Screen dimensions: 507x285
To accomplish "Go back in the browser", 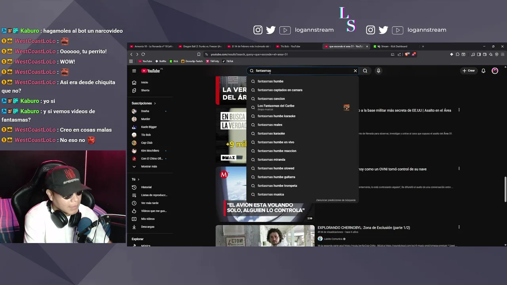I will tap(132, 54).
